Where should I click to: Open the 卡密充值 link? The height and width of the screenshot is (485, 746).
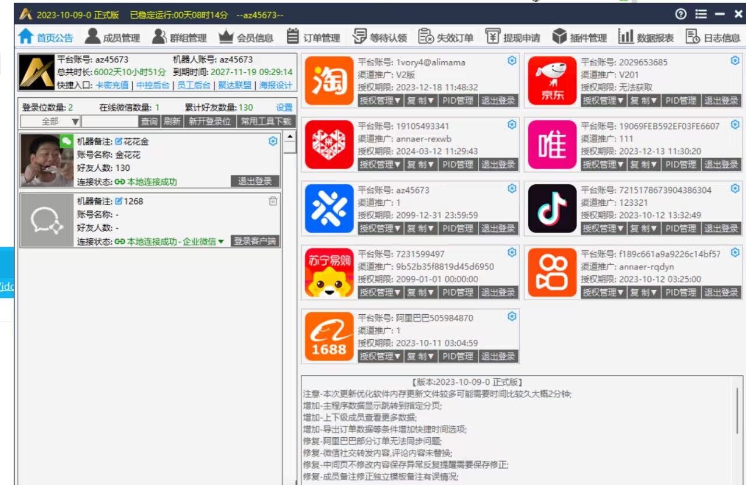(x=112, y=85)
